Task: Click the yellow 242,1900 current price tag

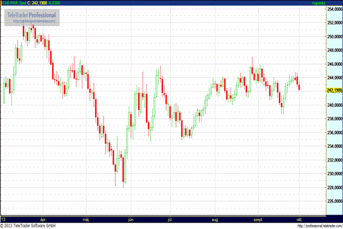Action: click(334, 90)
